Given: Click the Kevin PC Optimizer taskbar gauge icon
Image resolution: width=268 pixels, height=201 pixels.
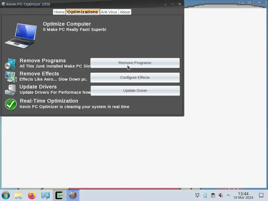Looking at the screenshot, I should click(x=73, y=195).
